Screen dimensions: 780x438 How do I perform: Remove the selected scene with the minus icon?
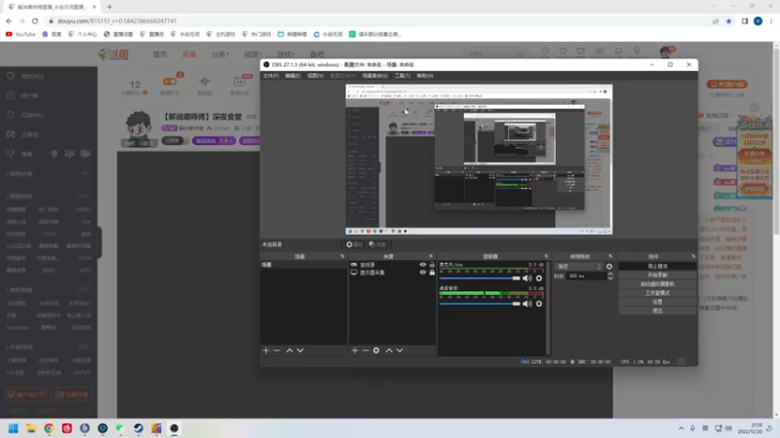coord(277,350)
